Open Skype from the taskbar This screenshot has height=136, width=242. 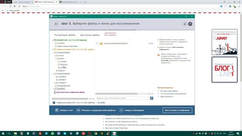[x=65, y=133]
